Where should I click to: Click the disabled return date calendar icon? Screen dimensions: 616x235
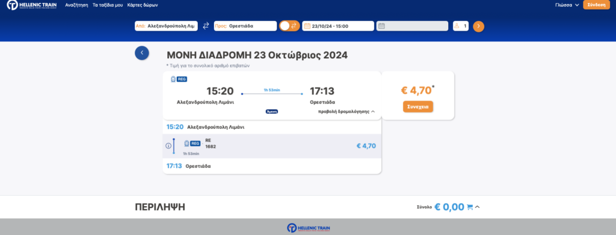click(381, 26)
